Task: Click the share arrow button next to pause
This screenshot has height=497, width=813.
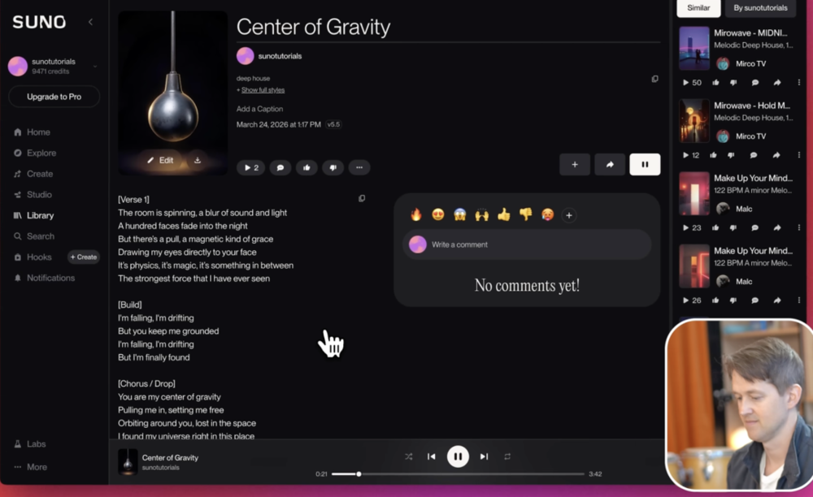Action: tap(610, 164)
